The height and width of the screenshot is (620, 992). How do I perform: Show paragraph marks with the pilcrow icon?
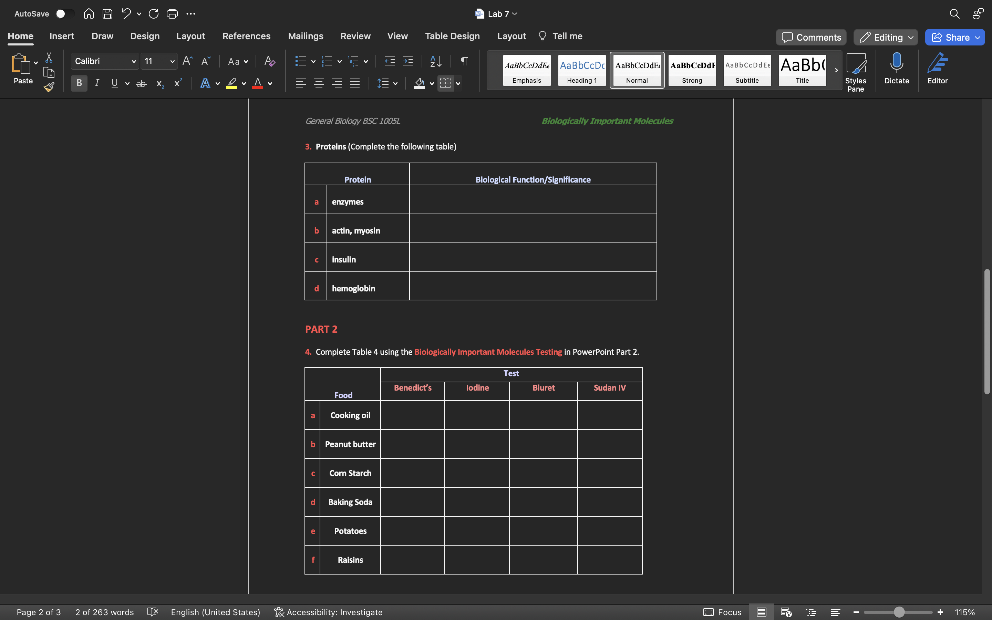point(464,61)
